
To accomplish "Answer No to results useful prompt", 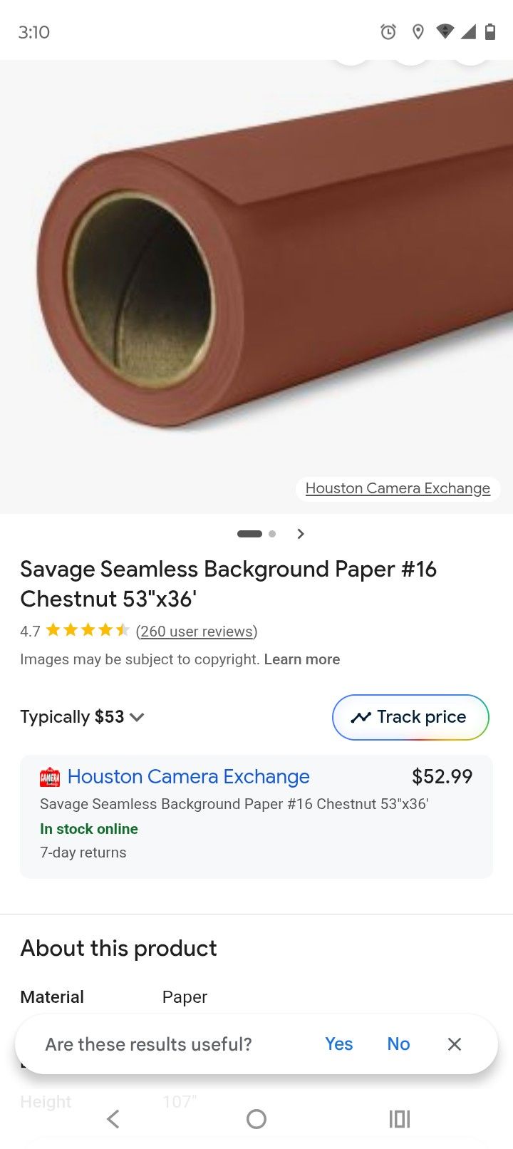I will 398,1044.
